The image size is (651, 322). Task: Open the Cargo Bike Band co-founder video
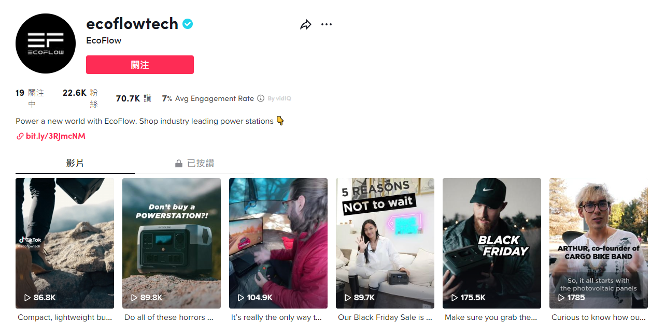(x=599, y=243)
